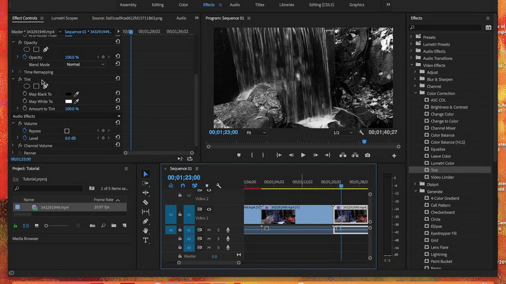Mute audio track A1
The height and width of the screenshot is (284, 506).
pyautogui.click(x=209, y=230)
